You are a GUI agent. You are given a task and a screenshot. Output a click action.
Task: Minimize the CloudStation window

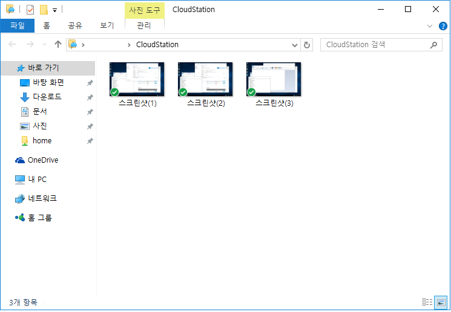tap(381, 10)
